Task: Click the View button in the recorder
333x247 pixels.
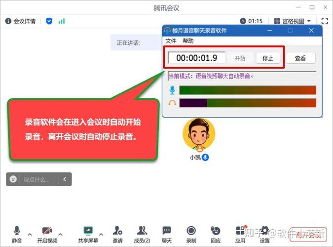Action: tap(300, 58)
